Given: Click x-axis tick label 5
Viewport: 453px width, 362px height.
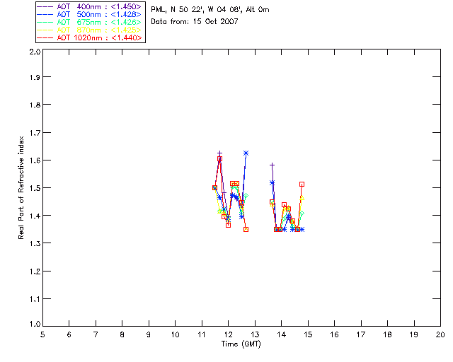Looking at the screenshot, I should coord(42,335).
